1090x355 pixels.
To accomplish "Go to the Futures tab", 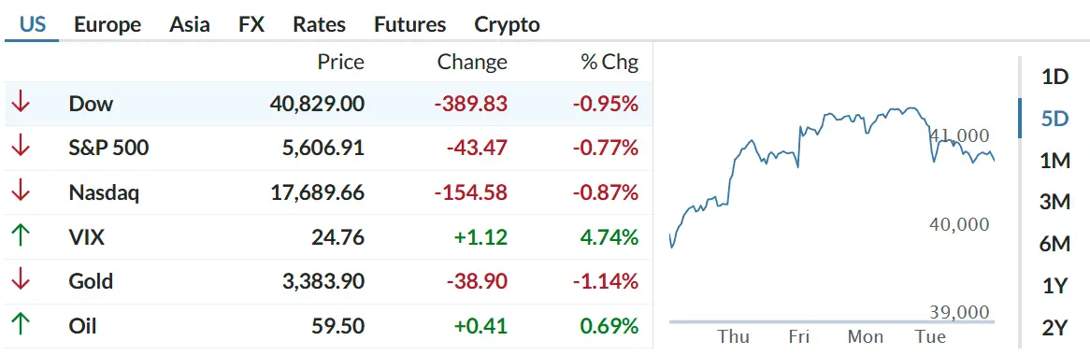I will click(409, 25).
